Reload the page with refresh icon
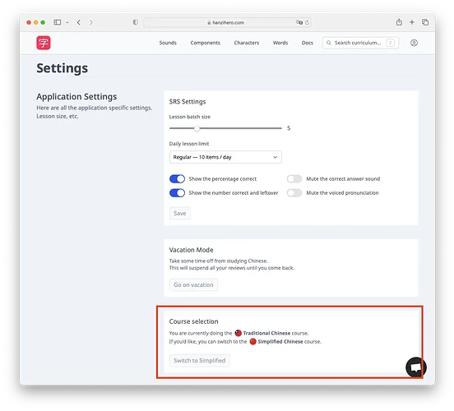This screenshot has height=411, width=454. (307, 22)
